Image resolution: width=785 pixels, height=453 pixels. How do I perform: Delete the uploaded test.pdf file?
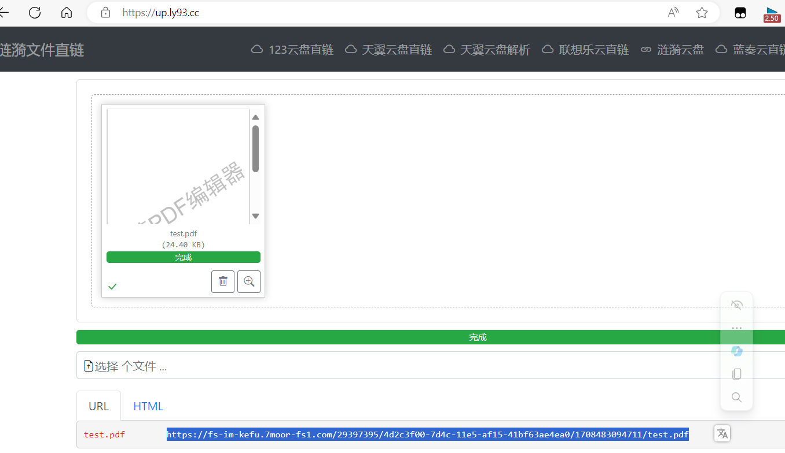click(223, 281)
